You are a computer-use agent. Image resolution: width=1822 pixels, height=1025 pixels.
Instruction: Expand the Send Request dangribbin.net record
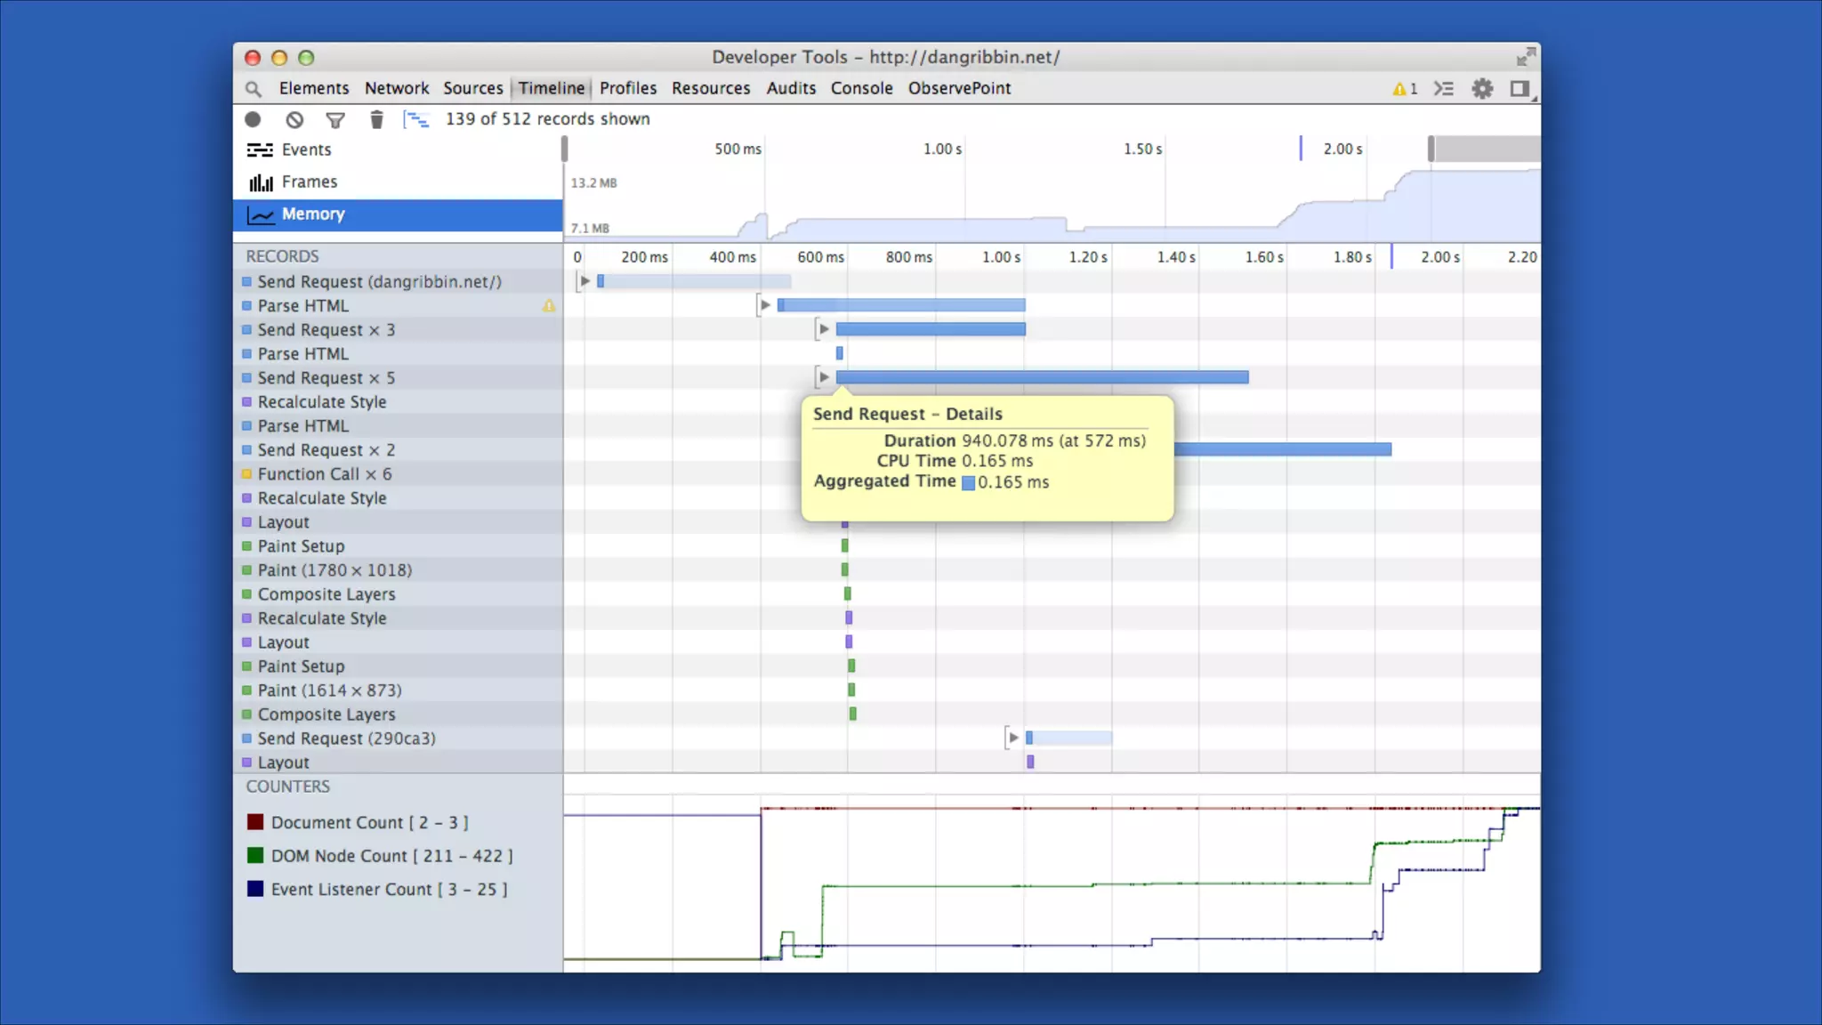coord(584,281)
